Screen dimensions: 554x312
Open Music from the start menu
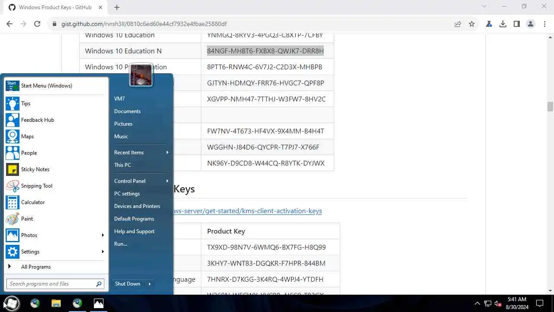[121, 136]
